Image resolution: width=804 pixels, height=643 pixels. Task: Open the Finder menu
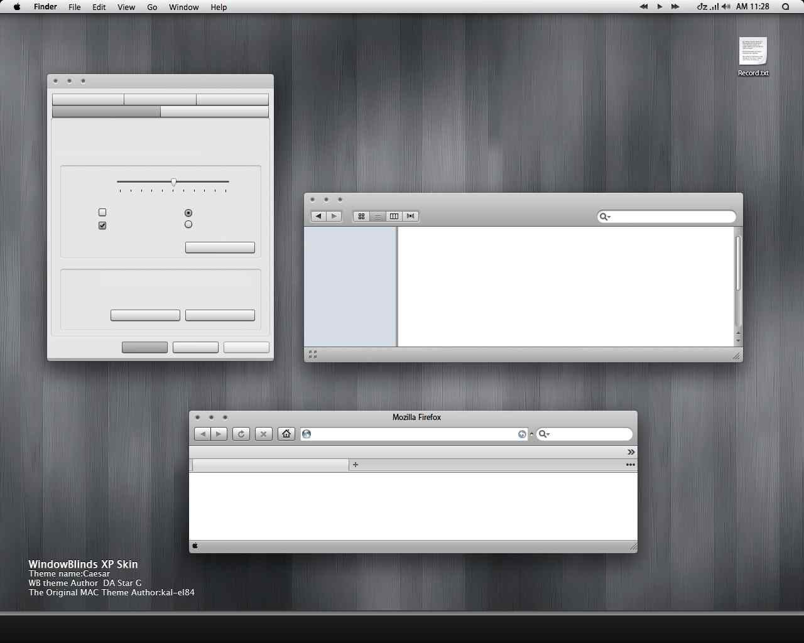(45, 7)
